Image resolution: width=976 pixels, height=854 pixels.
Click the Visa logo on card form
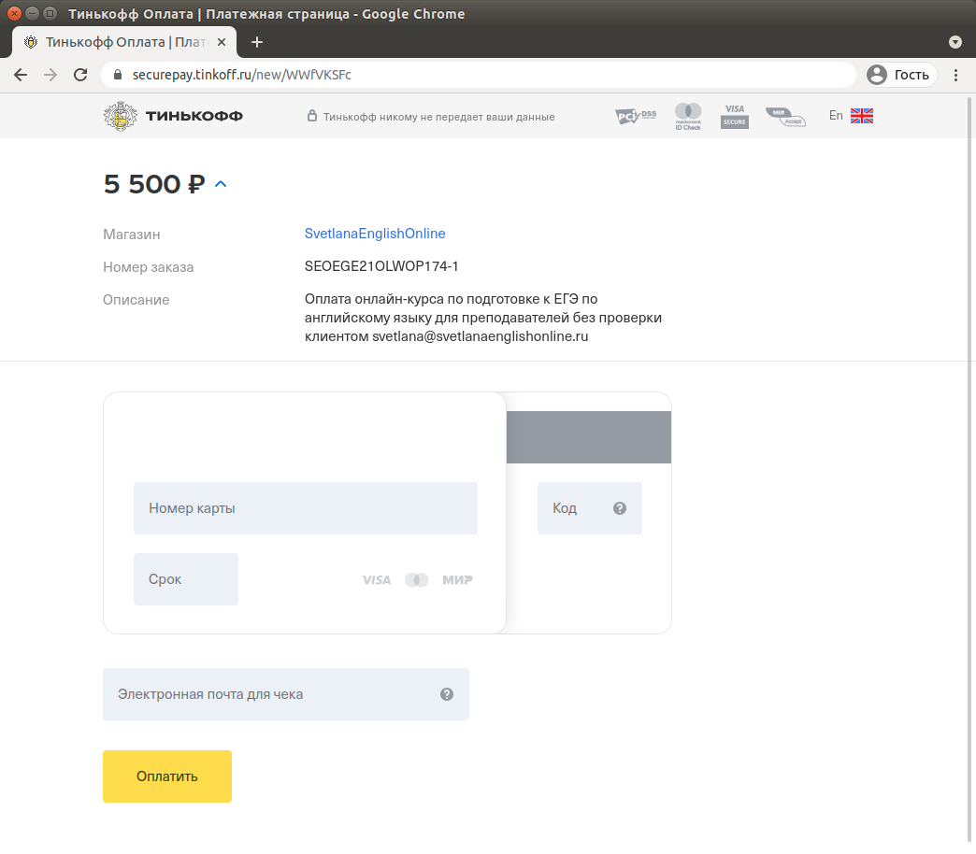point(377,579)
